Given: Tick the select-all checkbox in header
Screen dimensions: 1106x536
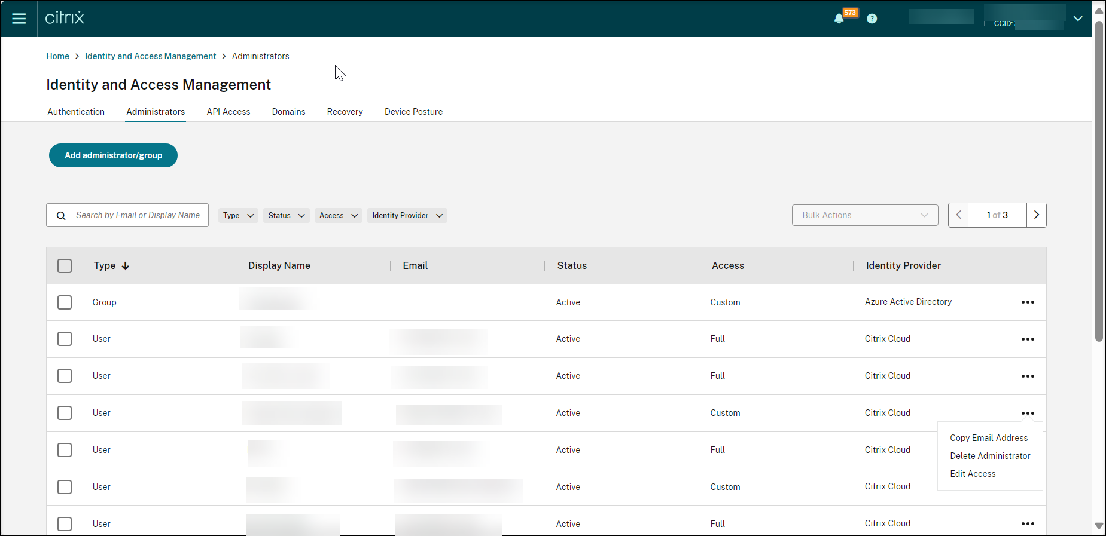Looking at the screenshot, I should click(x=65, y=266).
